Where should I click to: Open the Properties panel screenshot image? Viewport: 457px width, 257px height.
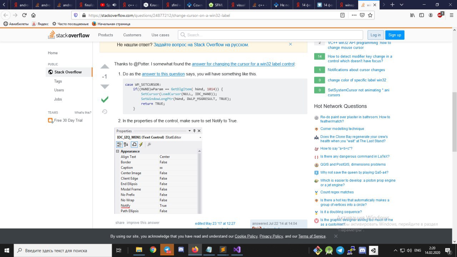coord(158,171)
